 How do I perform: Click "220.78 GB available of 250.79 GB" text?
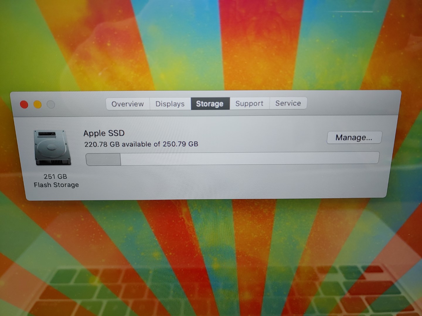tap(141, 144)
